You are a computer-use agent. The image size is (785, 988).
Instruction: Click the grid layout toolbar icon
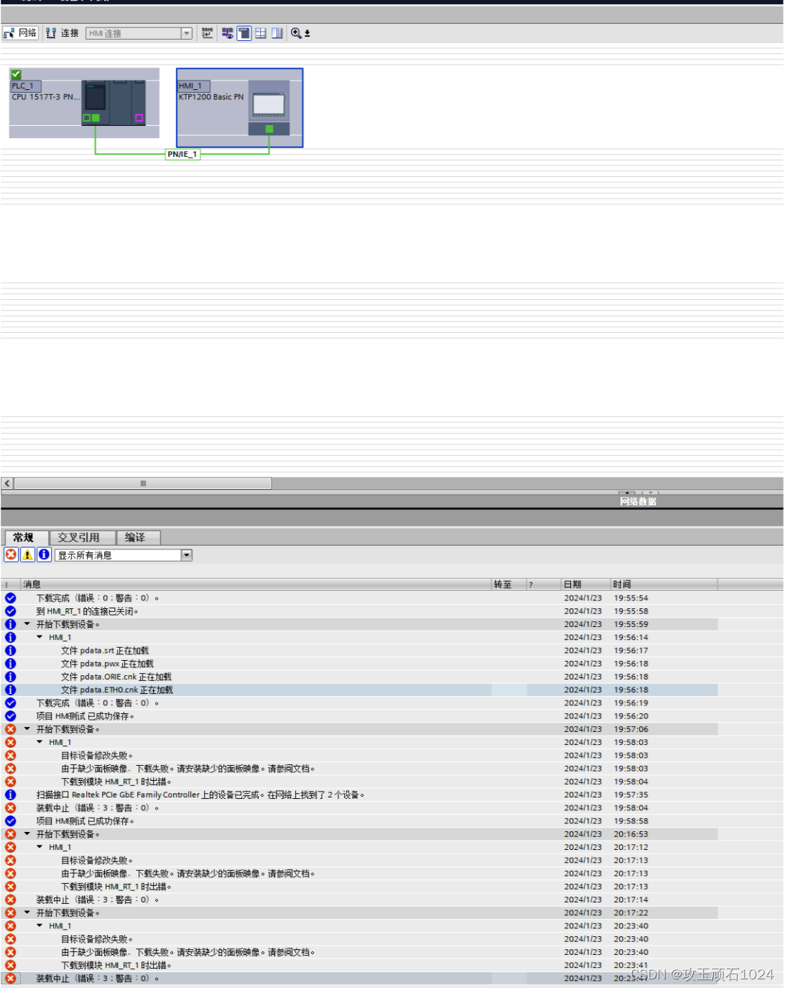261,33
